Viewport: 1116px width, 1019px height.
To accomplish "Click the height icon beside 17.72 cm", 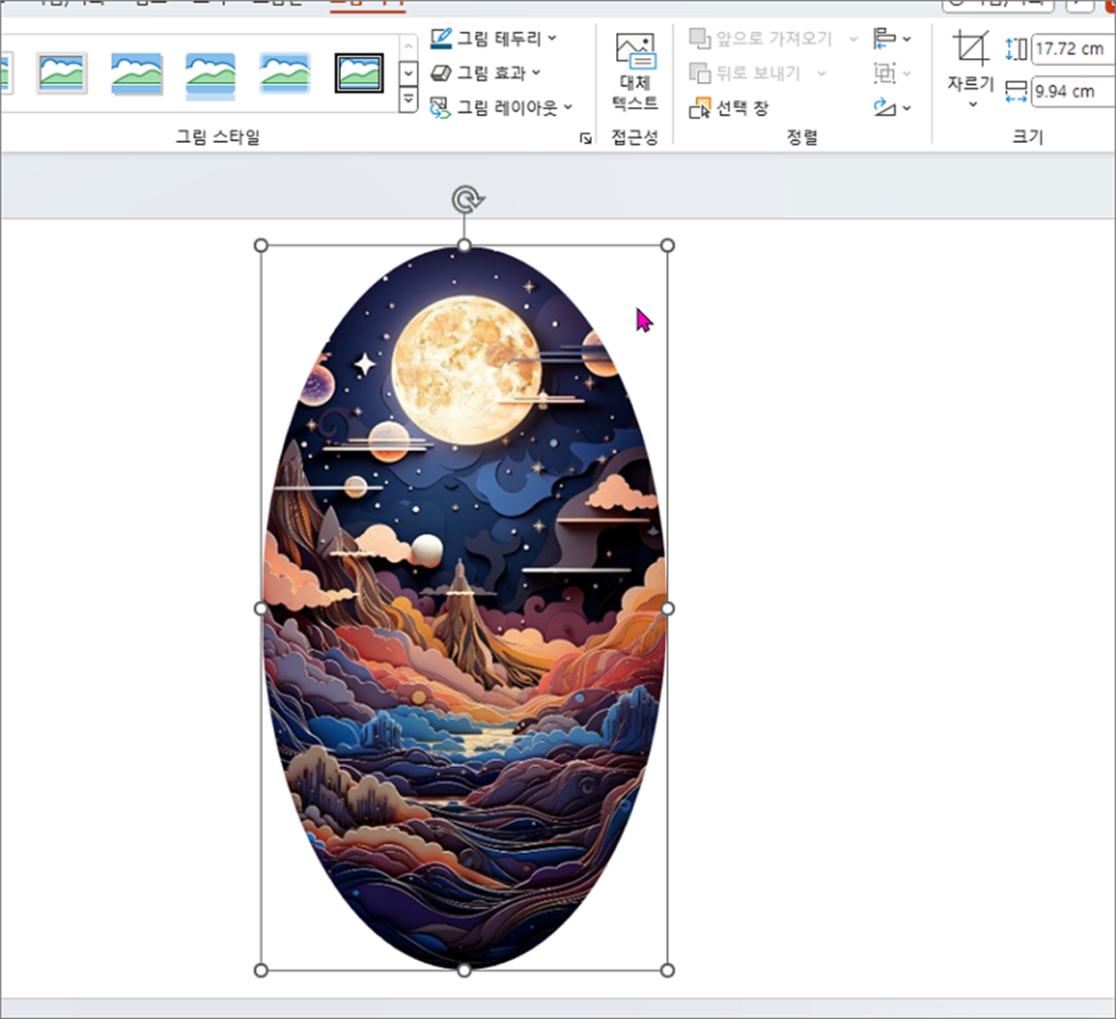I will click(1016, 49).
